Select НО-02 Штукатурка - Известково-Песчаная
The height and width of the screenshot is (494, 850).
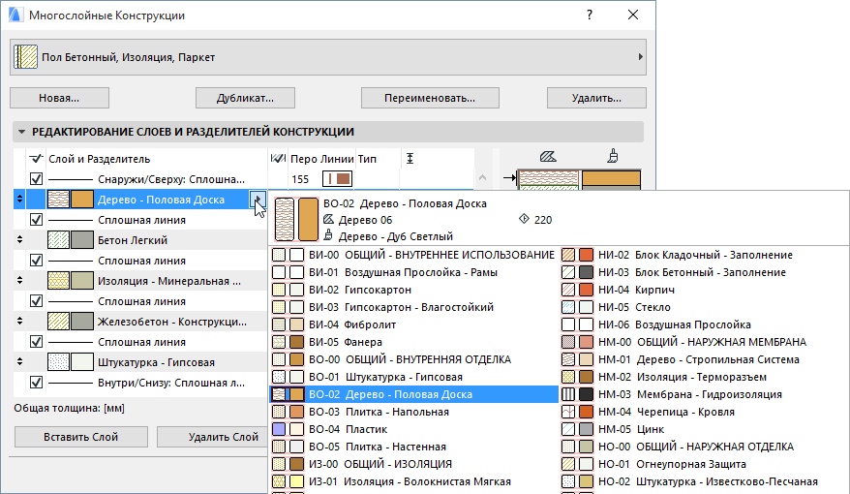pos(704,481)
